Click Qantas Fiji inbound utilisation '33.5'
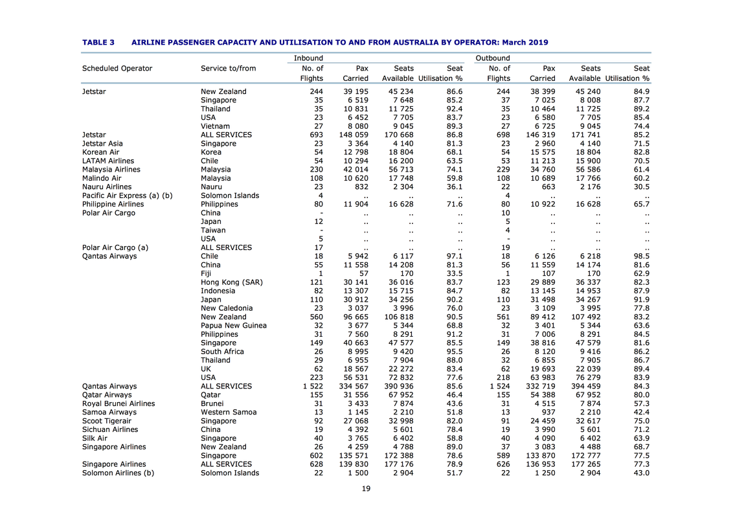Screen dimensions: 733x518 [455, 273]
